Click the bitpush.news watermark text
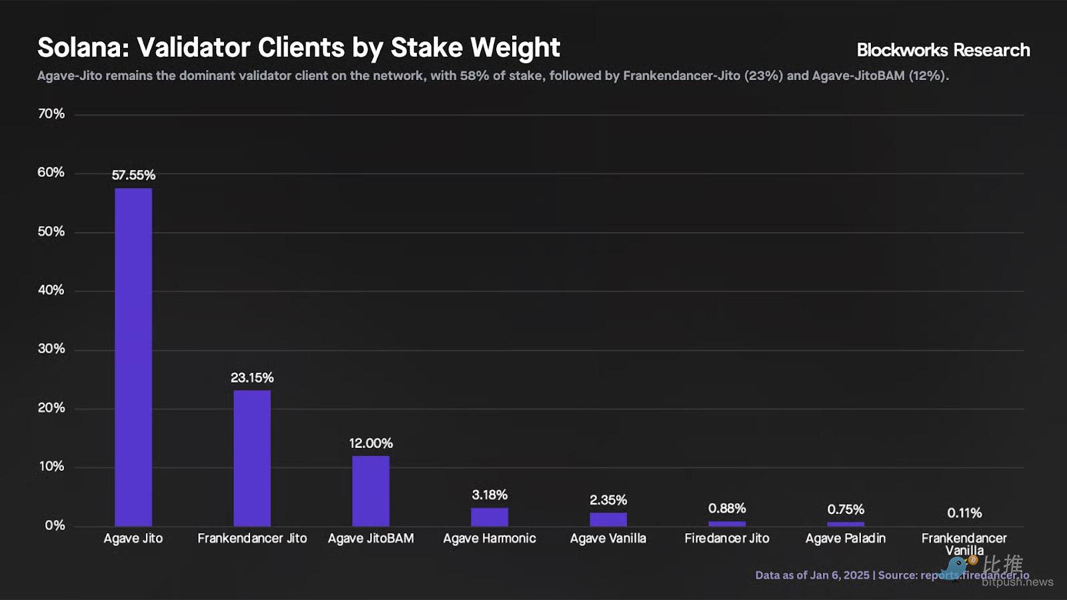This screenshot has width=1067, height=600. click(1017, 582)
